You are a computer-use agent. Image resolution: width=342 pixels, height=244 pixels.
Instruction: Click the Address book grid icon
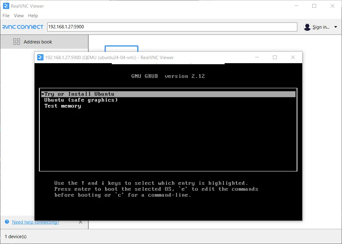point(17,42)
